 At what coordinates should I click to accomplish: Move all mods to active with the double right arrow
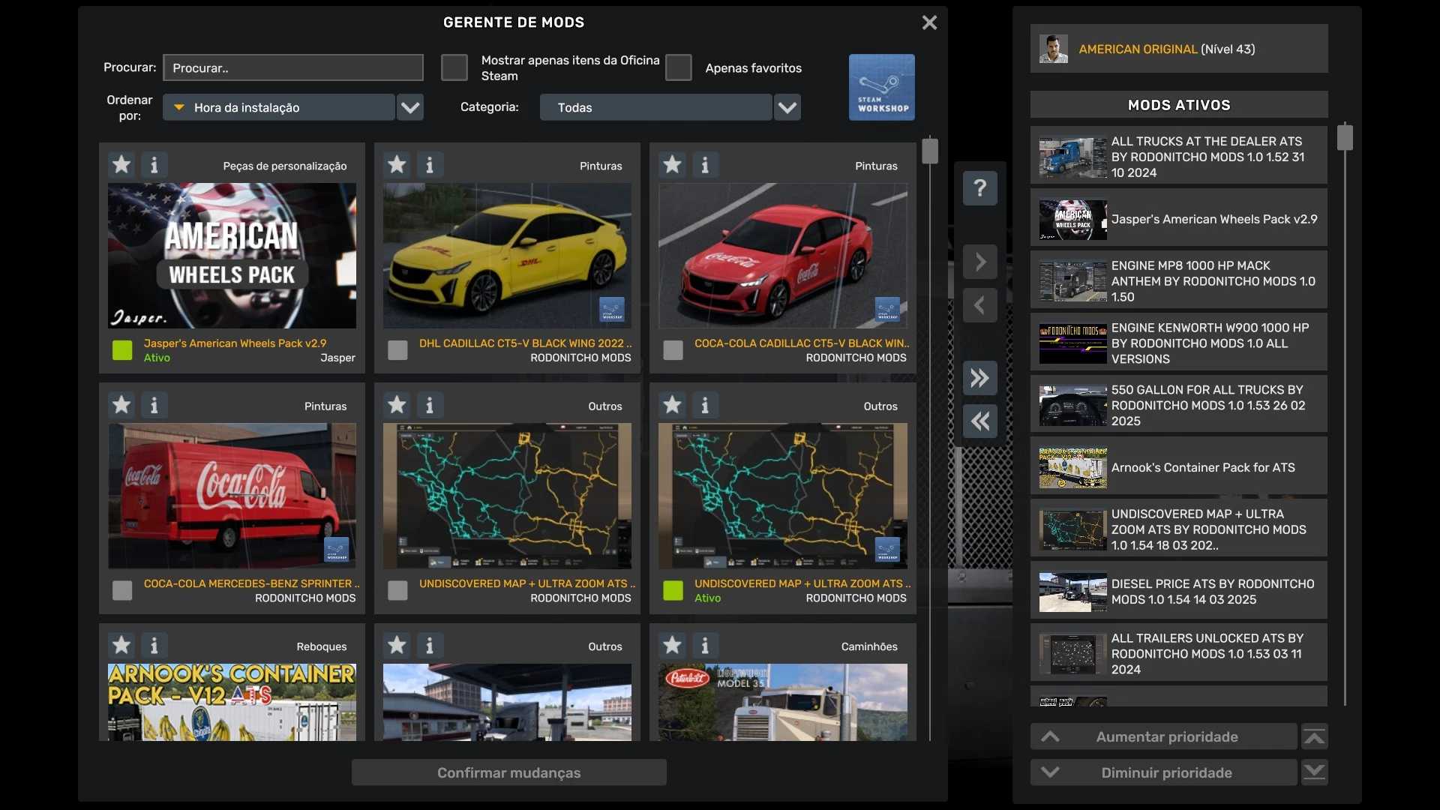point(979,378)
